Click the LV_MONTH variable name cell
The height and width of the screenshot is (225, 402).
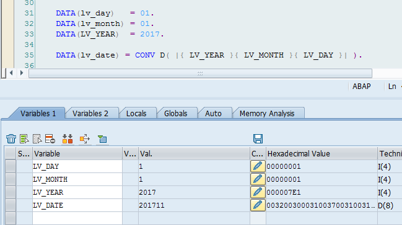(x=77, y=179)
